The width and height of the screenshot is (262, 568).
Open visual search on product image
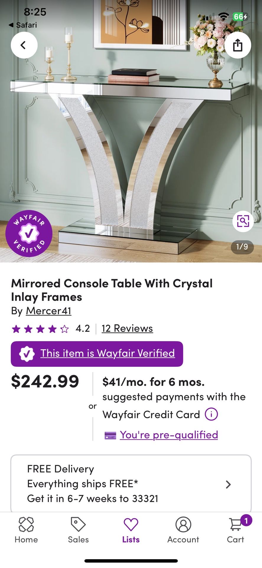pos(243,221)
